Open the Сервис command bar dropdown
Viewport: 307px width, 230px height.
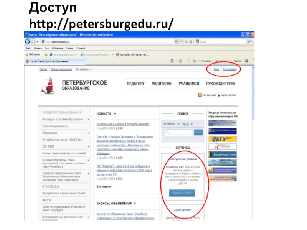click(238, 61)
